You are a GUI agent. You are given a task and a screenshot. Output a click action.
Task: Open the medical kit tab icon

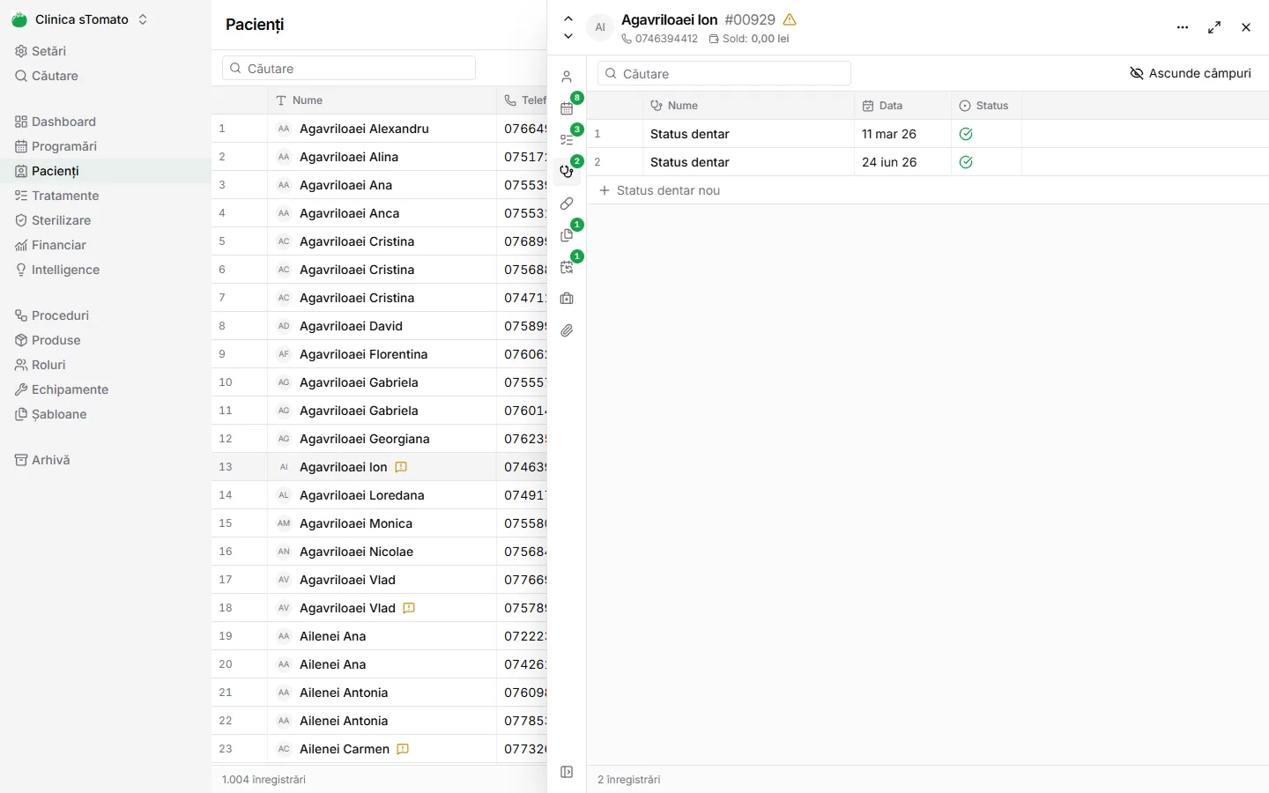[x=567, y=299]
